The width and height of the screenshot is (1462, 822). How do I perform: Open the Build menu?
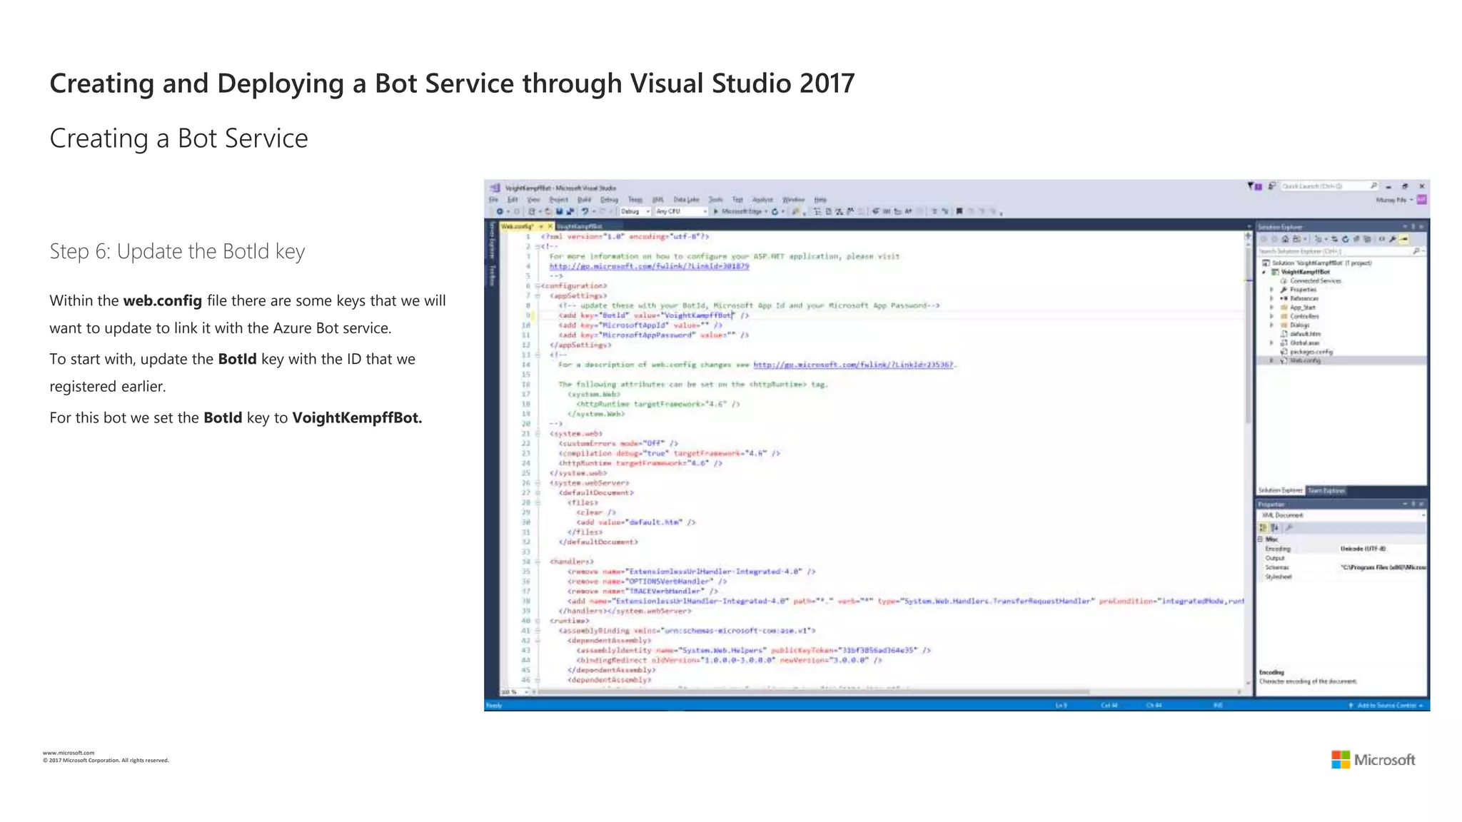(584, 200)
